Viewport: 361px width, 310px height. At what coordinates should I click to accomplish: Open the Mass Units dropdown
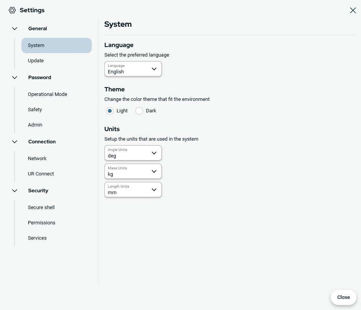click(x=133, y=172)
